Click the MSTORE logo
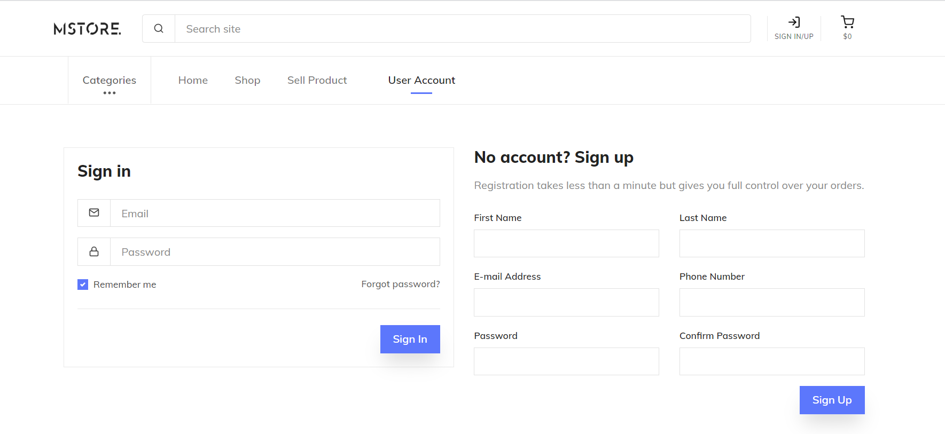945x434 pixels. (x=87, y=29)
